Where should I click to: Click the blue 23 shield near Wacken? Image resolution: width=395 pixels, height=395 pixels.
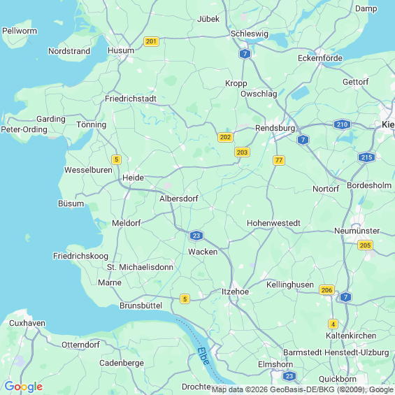(x=196, y=236)
